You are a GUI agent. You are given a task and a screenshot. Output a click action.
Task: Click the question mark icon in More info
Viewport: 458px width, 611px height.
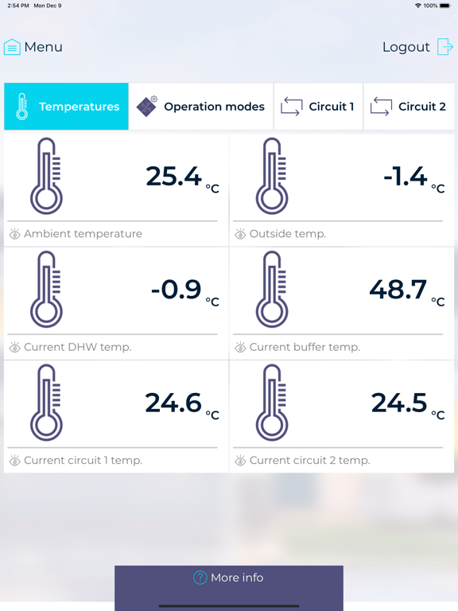pos(200,578)
